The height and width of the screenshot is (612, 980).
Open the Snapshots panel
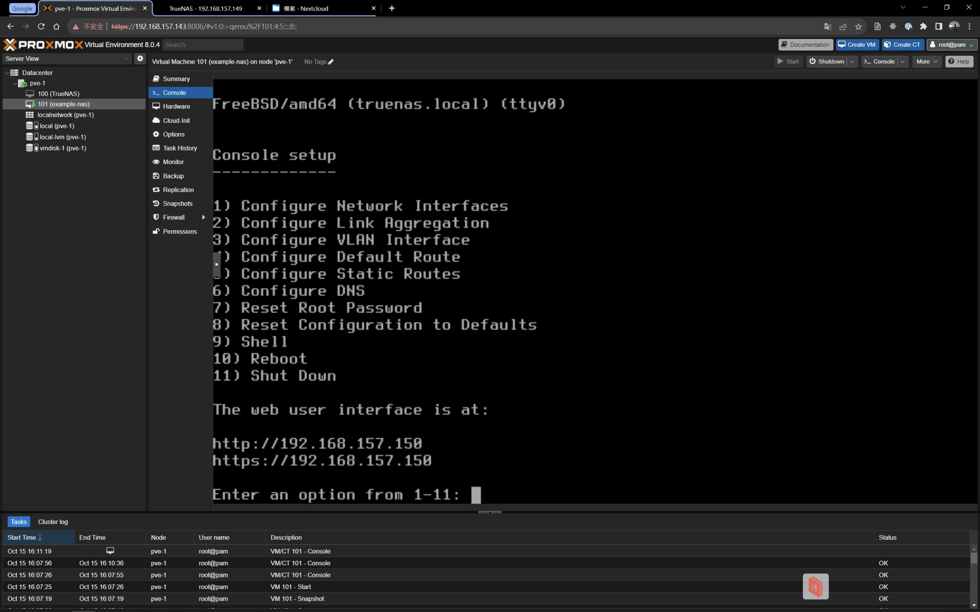click(x=177, y=204)
